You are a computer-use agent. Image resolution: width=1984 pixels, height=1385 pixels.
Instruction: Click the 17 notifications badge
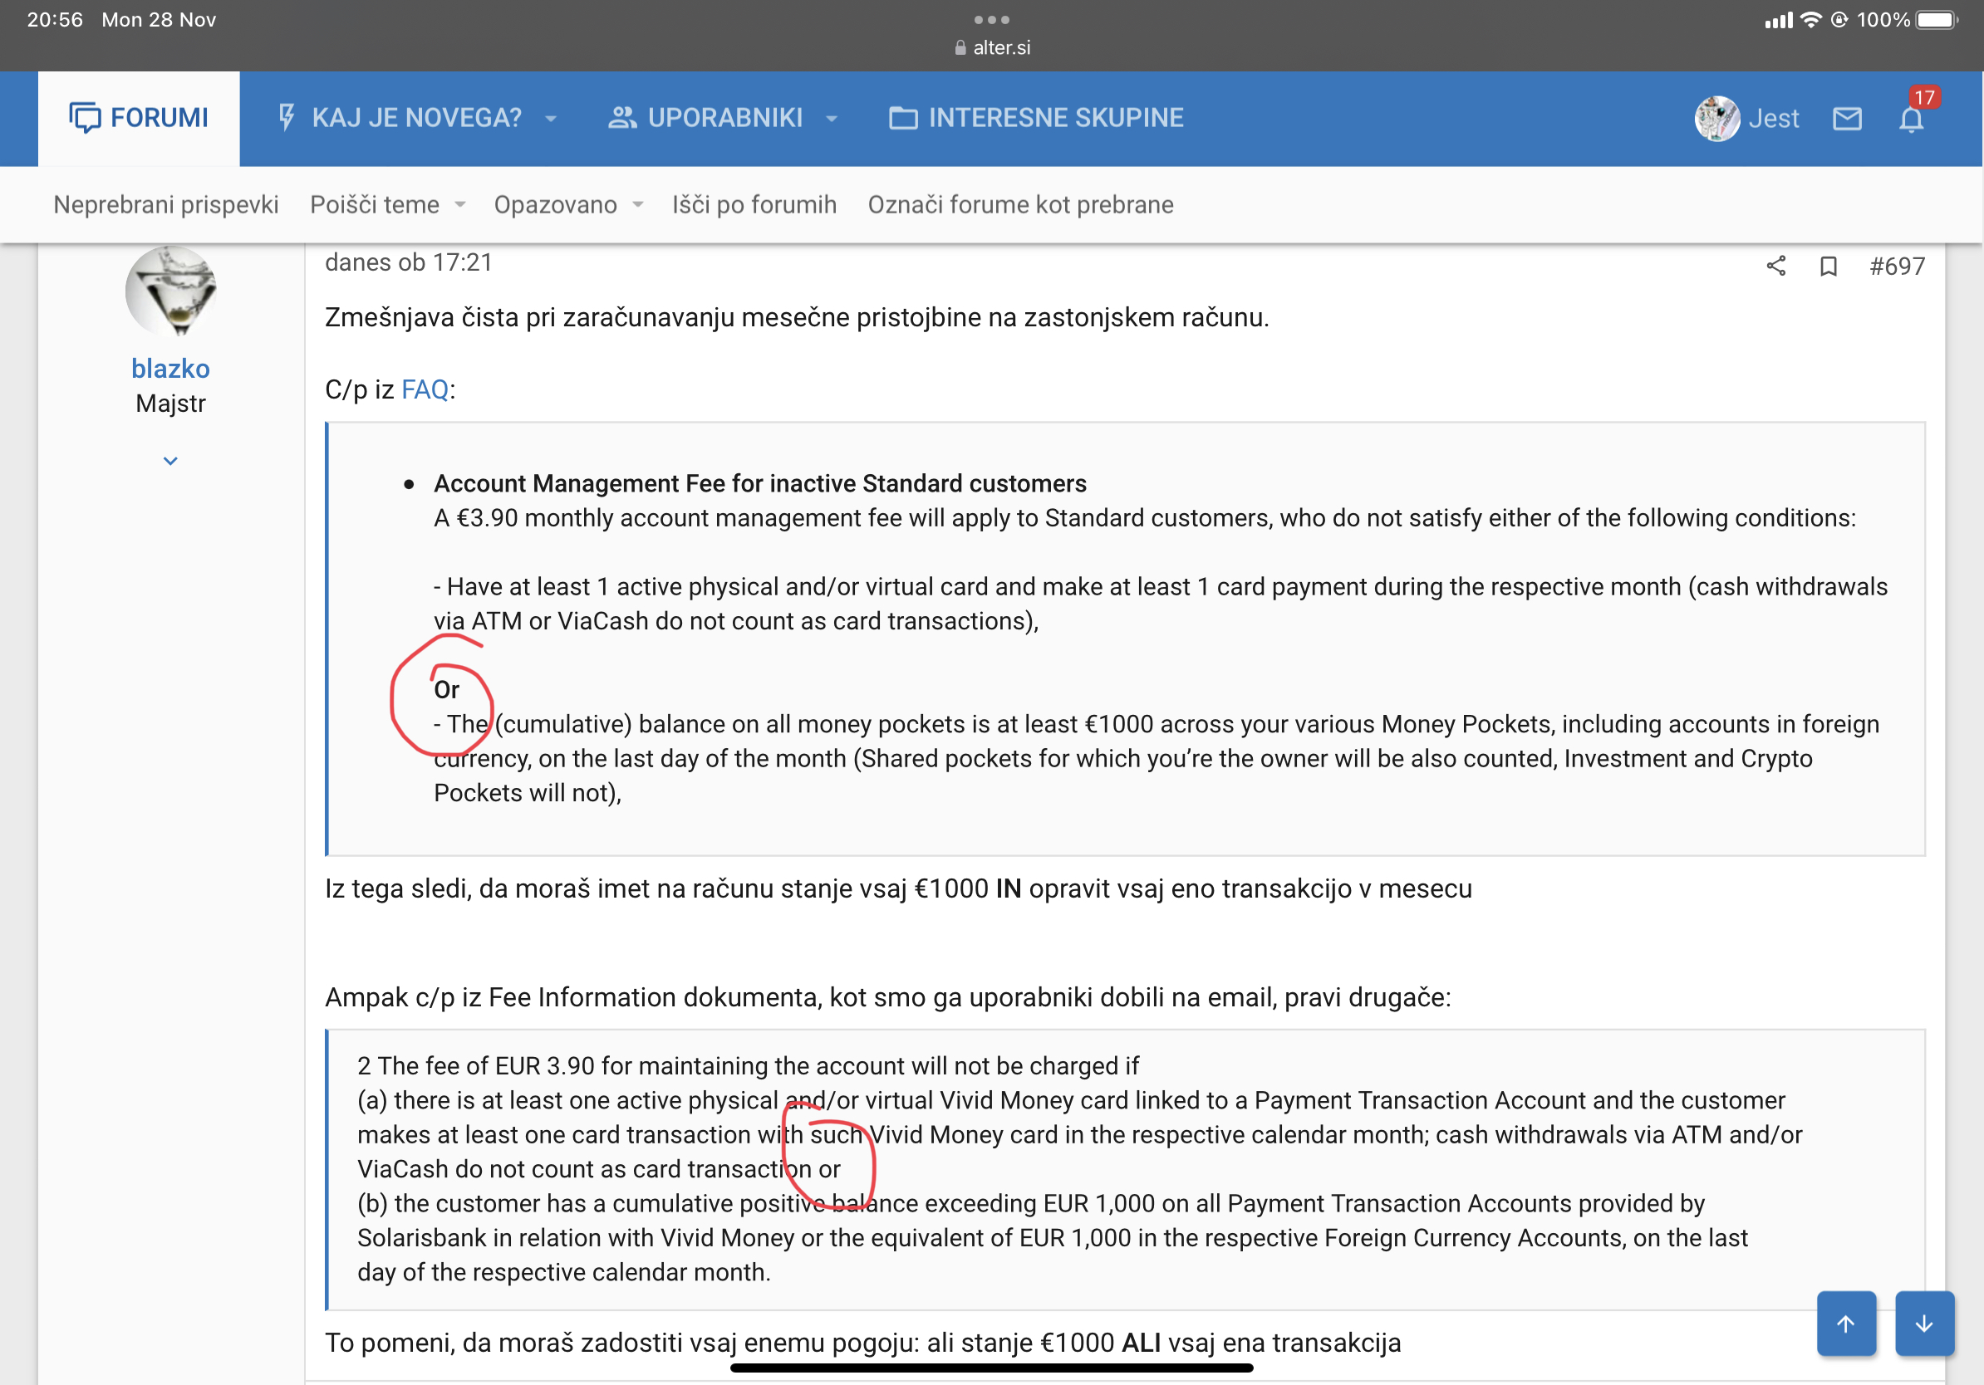(1923, 98)
